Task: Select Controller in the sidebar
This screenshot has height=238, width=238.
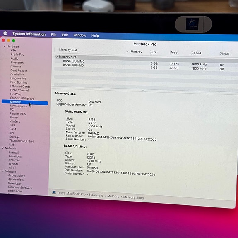Action: click(x=17, y=75)
